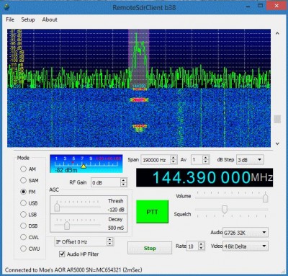Increase the Span value with up arrow
The height and width of the screenshot is (276, 288).
[174, 158]
